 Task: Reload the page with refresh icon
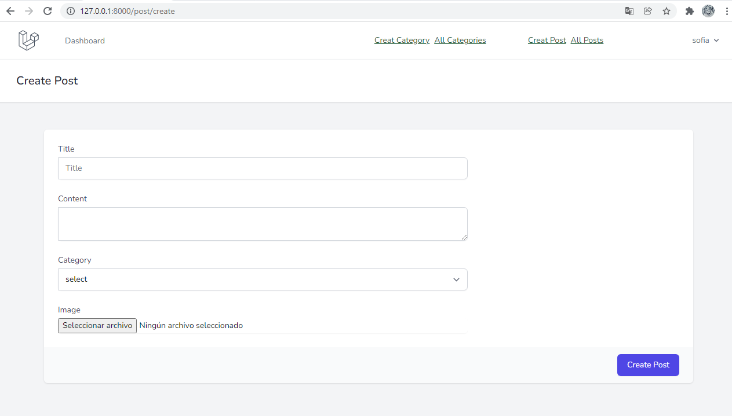point(48,11)
